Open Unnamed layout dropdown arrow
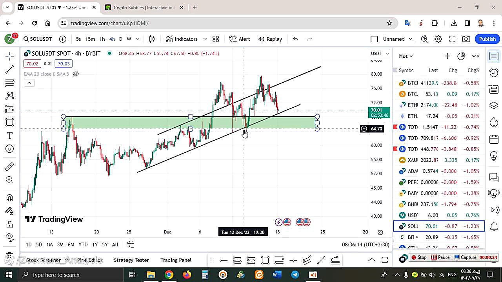 point(410,39)
